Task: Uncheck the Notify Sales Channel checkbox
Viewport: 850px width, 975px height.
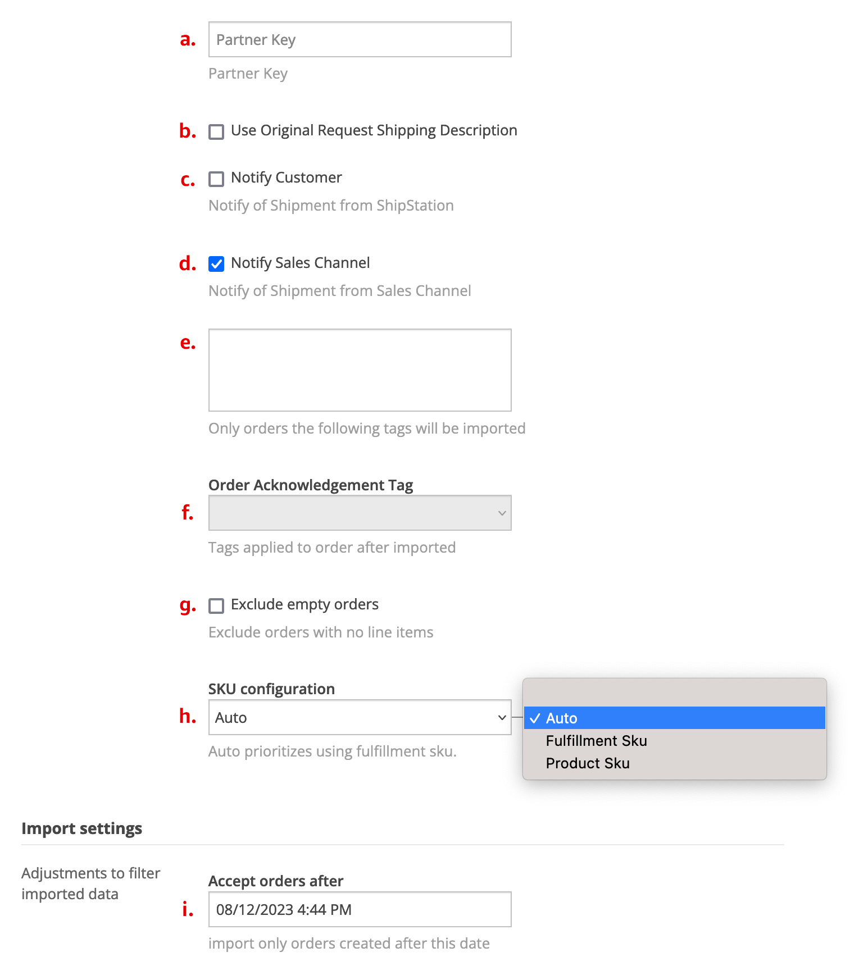Action: [x=216, y=264]
